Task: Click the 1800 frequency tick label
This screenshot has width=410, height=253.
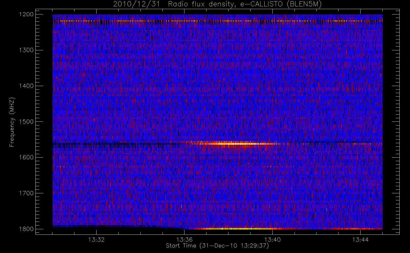Action: (26, 229)
